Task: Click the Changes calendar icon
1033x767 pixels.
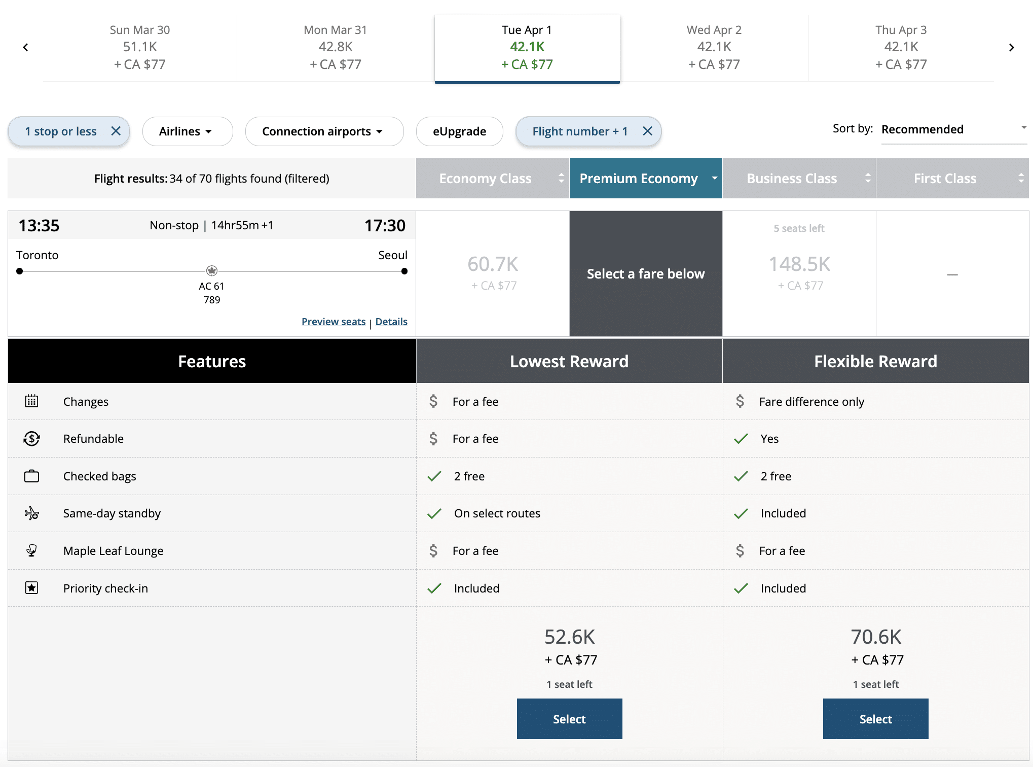Action: [x=31, y=401]
